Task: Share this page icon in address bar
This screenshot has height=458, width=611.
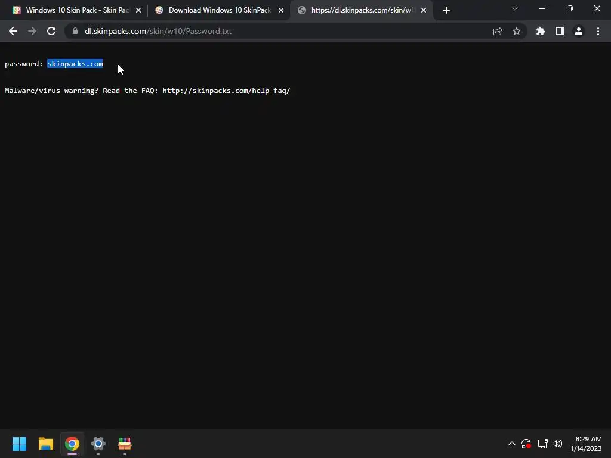Action: [x=498, y=31]
